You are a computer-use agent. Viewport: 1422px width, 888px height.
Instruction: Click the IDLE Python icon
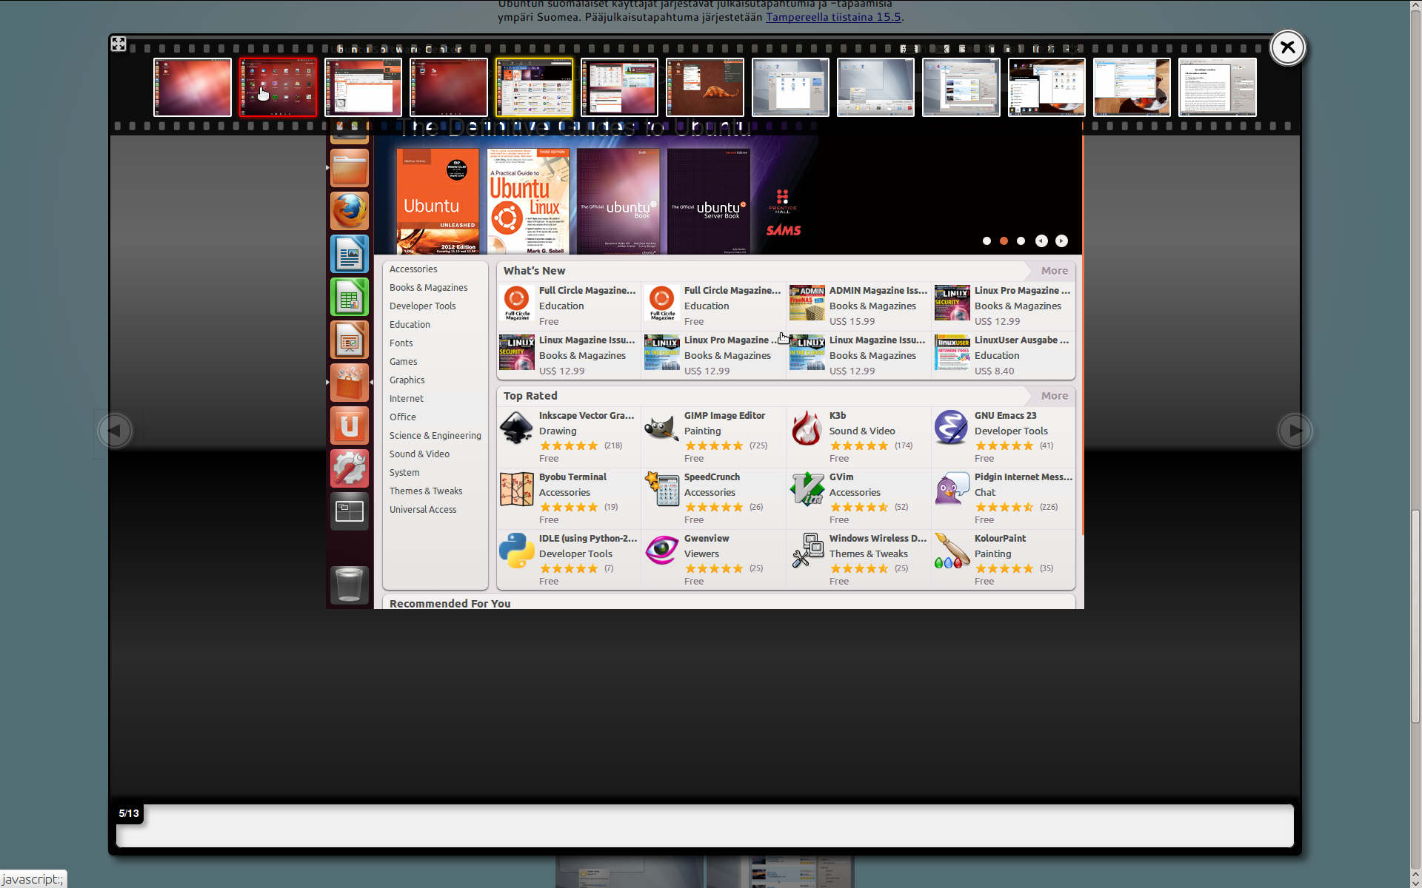coord(516,551)
